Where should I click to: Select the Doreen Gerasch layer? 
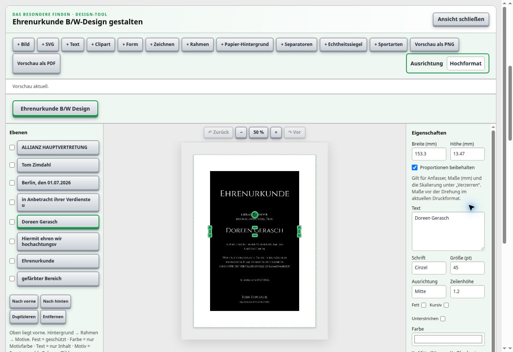(x=58, y=222)
